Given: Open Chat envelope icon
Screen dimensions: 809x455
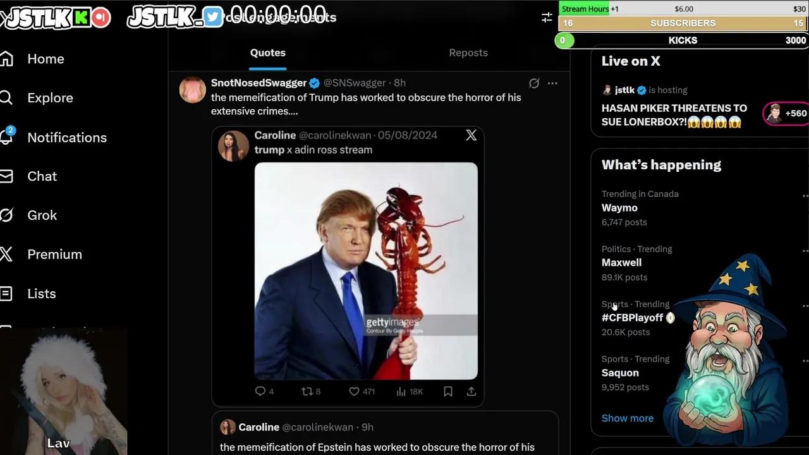Looking at the screenshot, I should tap(6, 176).
